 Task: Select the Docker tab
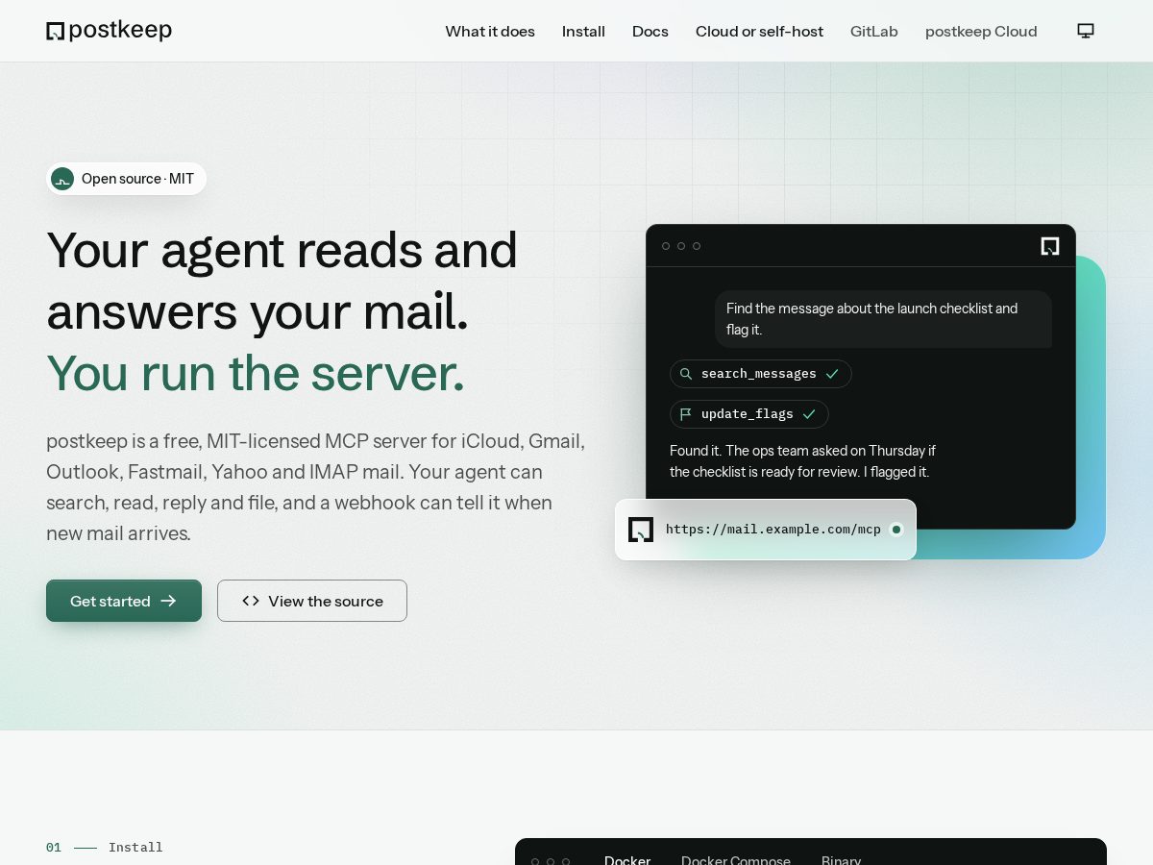pyautogui.click(x=627, y=860)
